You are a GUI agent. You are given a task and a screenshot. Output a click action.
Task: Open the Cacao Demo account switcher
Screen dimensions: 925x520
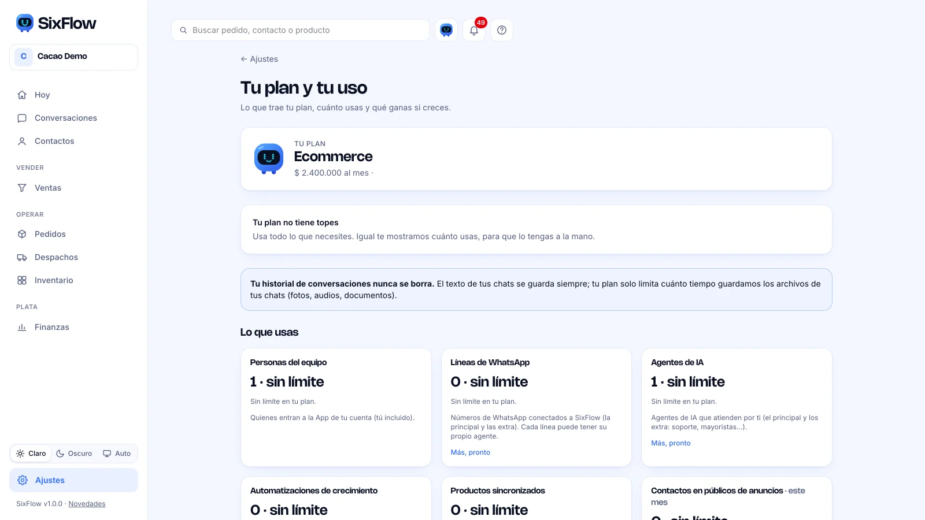click(x=73, y=57)
